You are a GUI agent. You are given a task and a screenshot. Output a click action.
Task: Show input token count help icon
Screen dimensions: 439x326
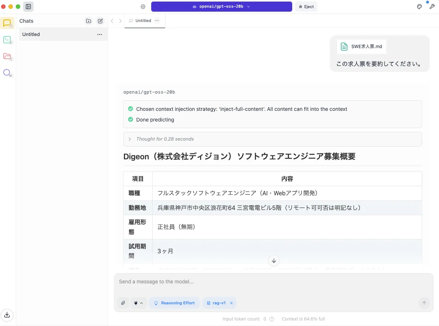point(272,319)
